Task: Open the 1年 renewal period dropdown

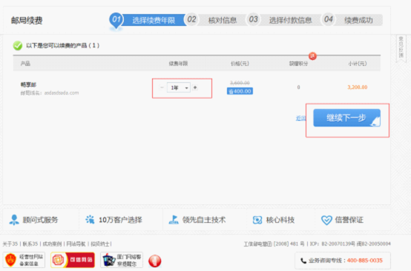Action: click(x=179, y=88)
